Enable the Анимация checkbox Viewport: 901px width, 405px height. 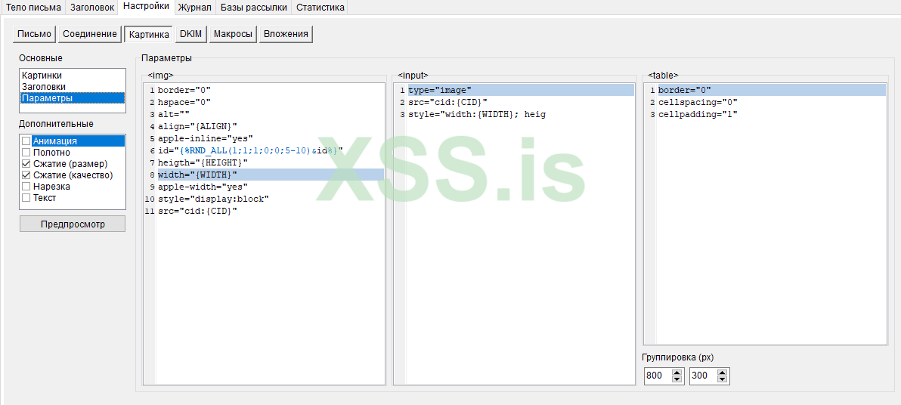click(26, 141)
